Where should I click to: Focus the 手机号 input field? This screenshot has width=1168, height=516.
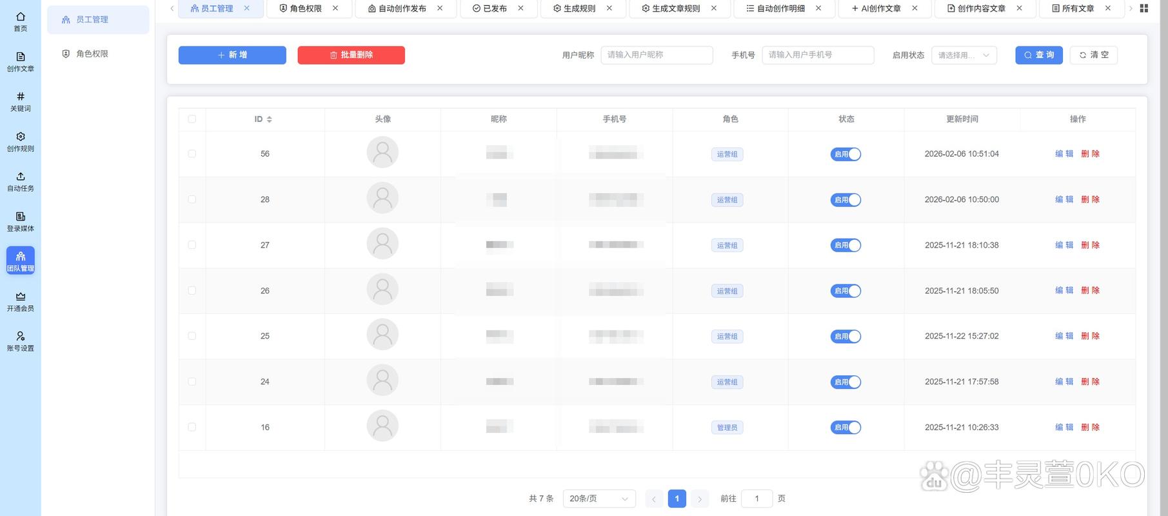pos(818,55)
